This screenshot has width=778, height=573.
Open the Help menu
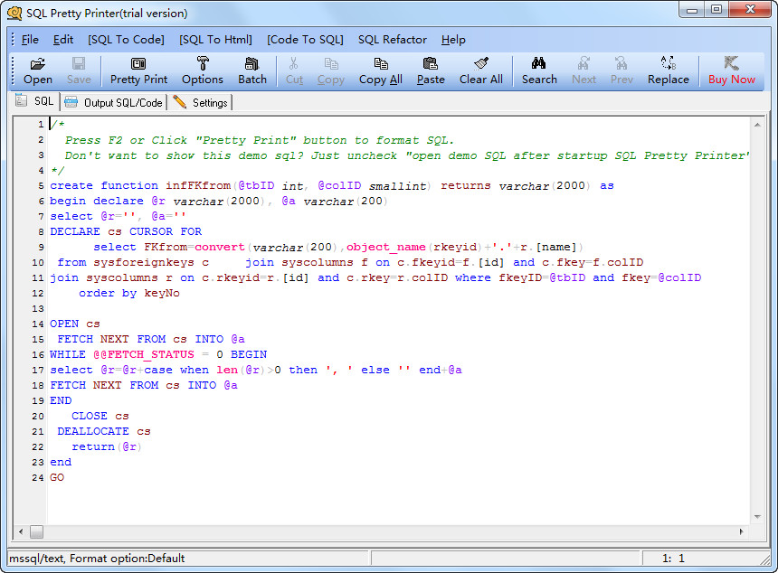tap(452, 40)
